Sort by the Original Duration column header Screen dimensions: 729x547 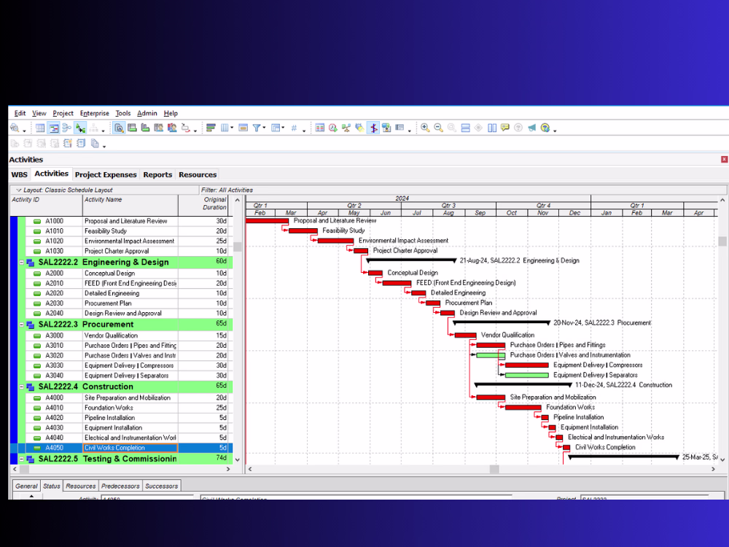click(205, 205)
